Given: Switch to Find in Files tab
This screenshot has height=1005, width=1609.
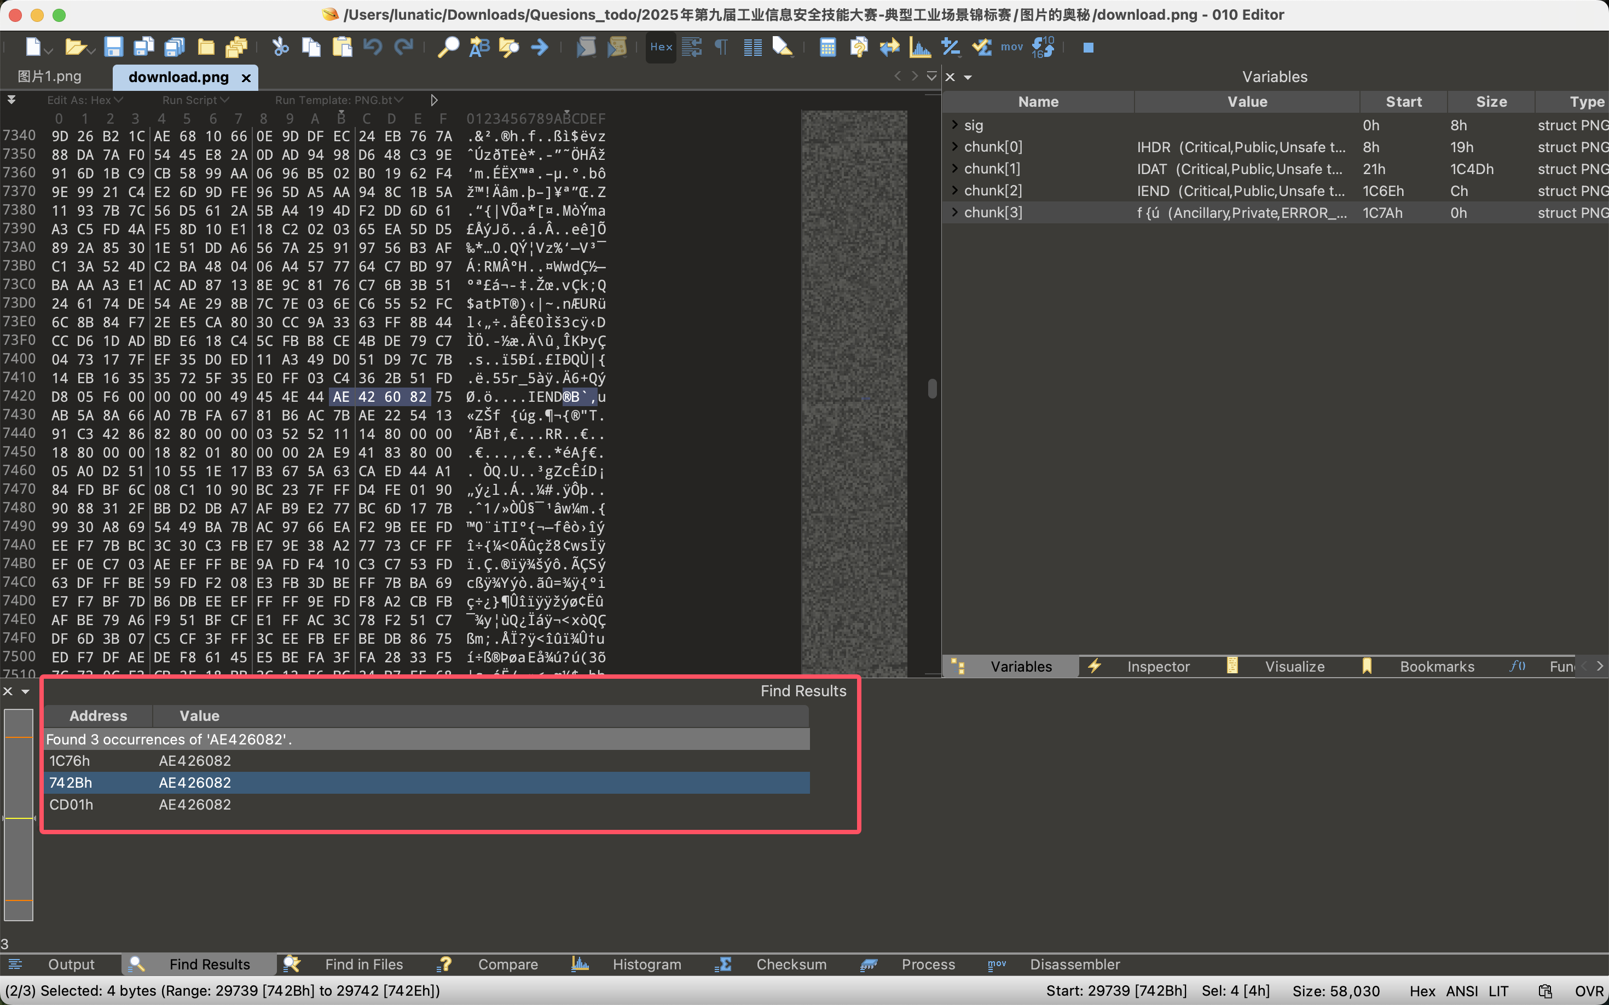Looking at the screenshot, I should click(363, 964).
